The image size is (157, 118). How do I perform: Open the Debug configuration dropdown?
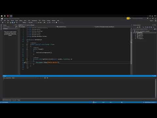(x=25, y=23)
